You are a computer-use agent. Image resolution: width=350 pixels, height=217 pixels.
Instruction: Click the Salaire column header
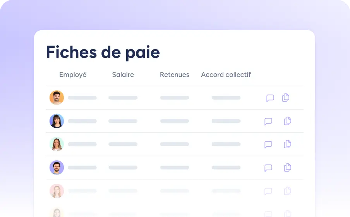pyautogui.click(x=123, y=75)
